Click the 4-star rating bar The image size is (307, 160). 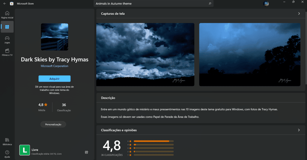[x=154, y=145]
